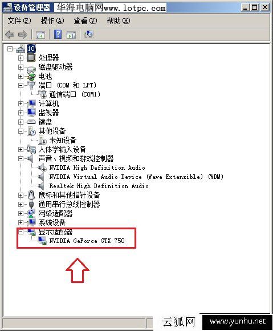Screen dimensions: 273x331
Task: Click the Forward arrow toolbar icon
Action: 23,34
